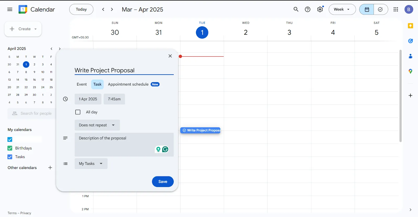The height and width of the screenshot is (217, 418).
Task: Click the My calendars heading
Action: (20, 130)
